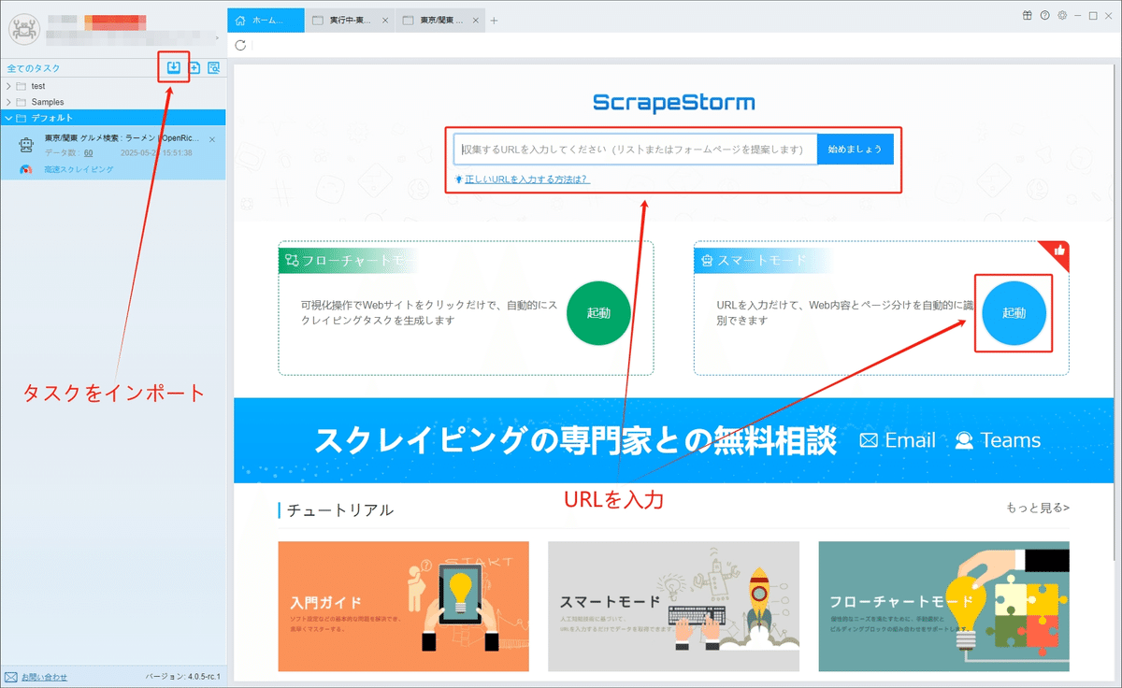
Task: Click the Teams icon in banner
Action: click(x=964, y=440)
